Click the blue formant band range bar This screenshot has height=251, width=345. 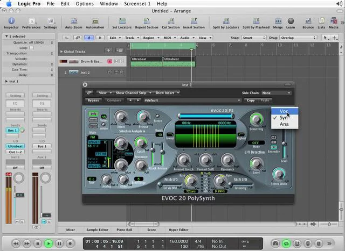point(206,116)
